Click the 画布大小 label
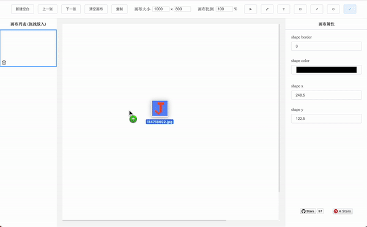 pos(143,9)
